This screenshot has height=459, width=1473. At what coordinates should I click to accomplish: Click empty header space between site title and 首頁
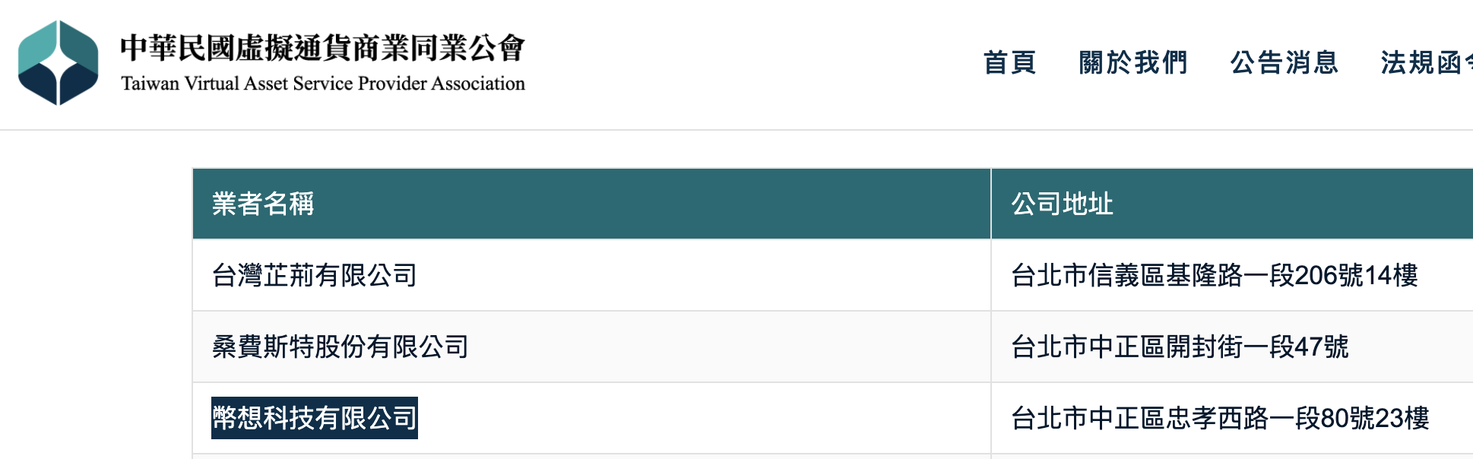point(752,64)
